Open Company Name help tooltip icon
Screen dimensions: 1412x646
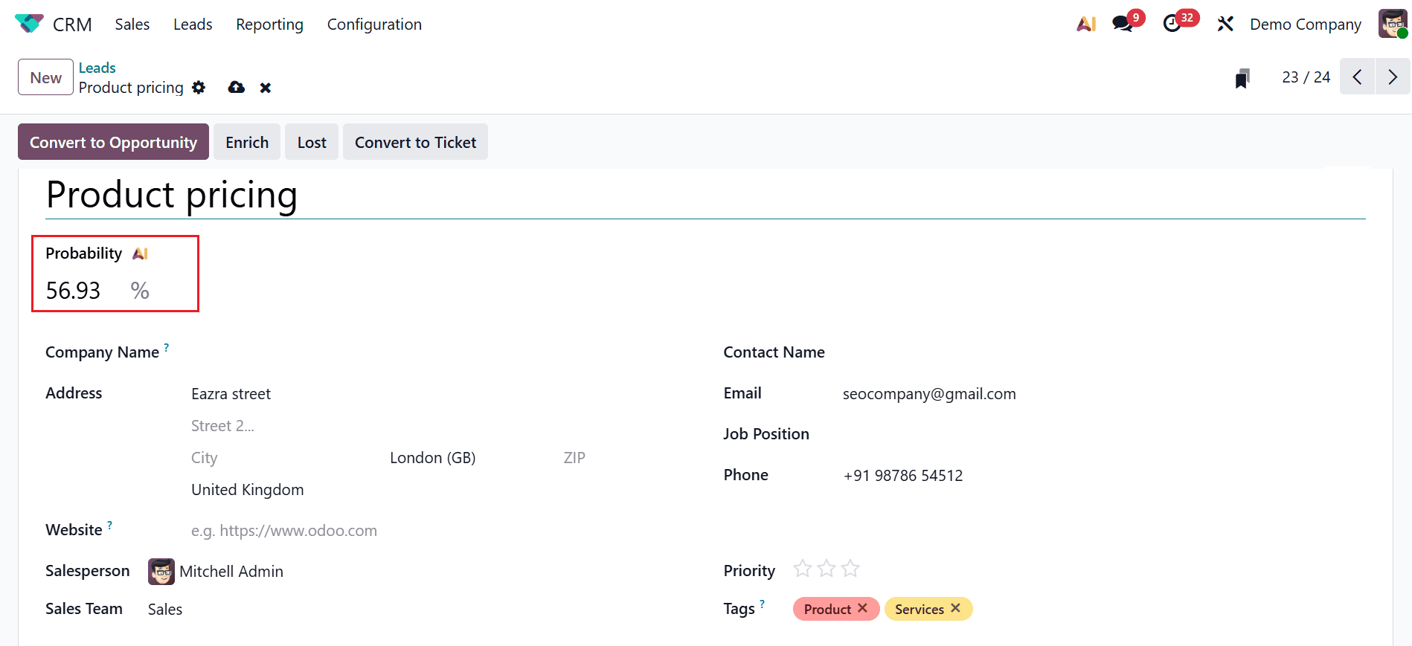point(167,347)
